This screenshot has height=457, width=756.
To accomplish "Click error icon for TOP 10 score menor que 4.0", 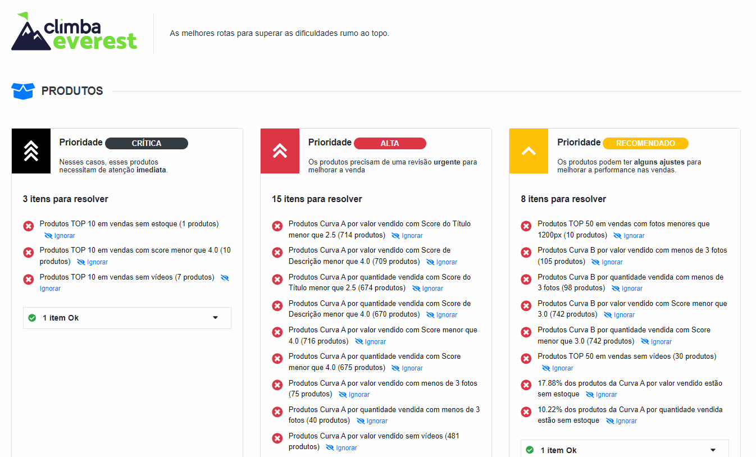I will pos(28,253).
